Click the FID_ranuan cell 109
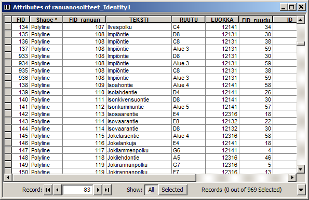 84,85
